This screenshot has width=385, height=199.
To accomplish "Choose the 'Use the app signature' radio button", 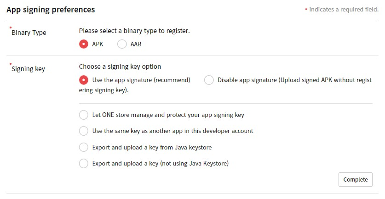I will pyautogui.click(x=83, y=80).
